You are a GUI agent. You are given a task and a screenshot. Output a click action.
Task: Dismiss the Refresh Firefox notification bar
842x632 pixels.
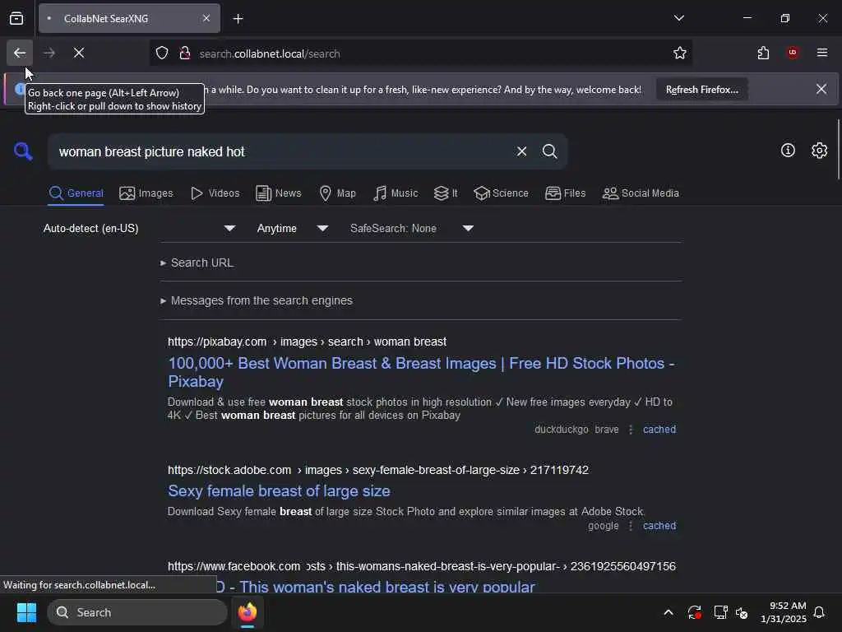(x=821, y=89)
